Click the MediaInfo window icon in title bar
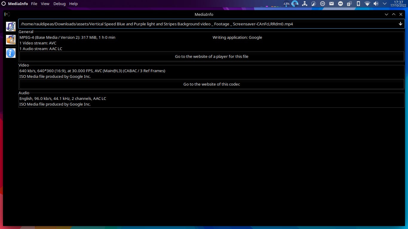Image resolution: width=408 pixels, height=229 pixels. pos(7,14)
